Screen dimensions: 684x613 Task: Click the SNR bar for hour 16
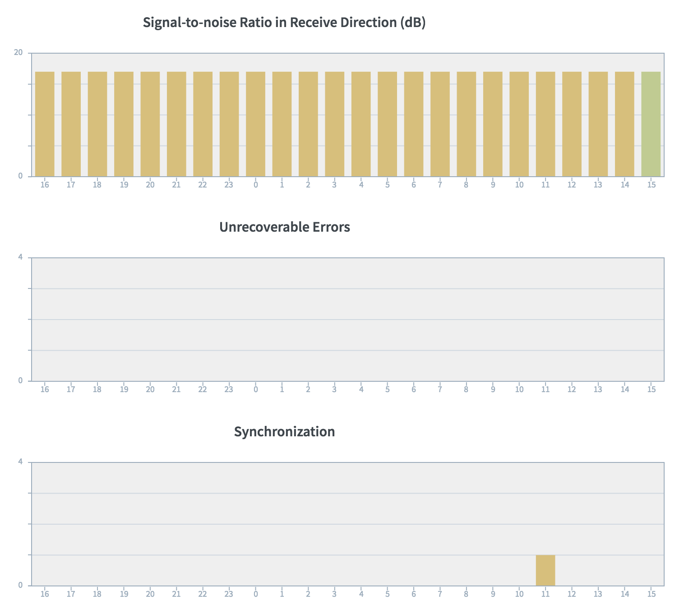tap(45, 124)
